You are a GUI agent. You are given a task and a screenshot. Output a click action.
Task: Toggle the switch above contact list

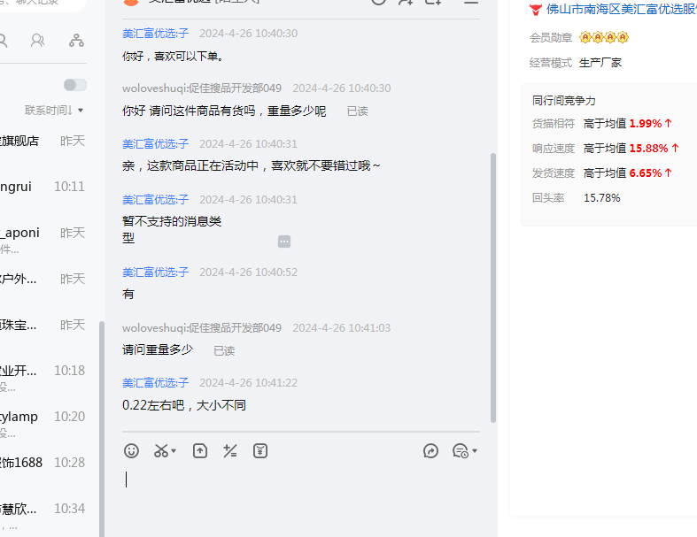74,85
